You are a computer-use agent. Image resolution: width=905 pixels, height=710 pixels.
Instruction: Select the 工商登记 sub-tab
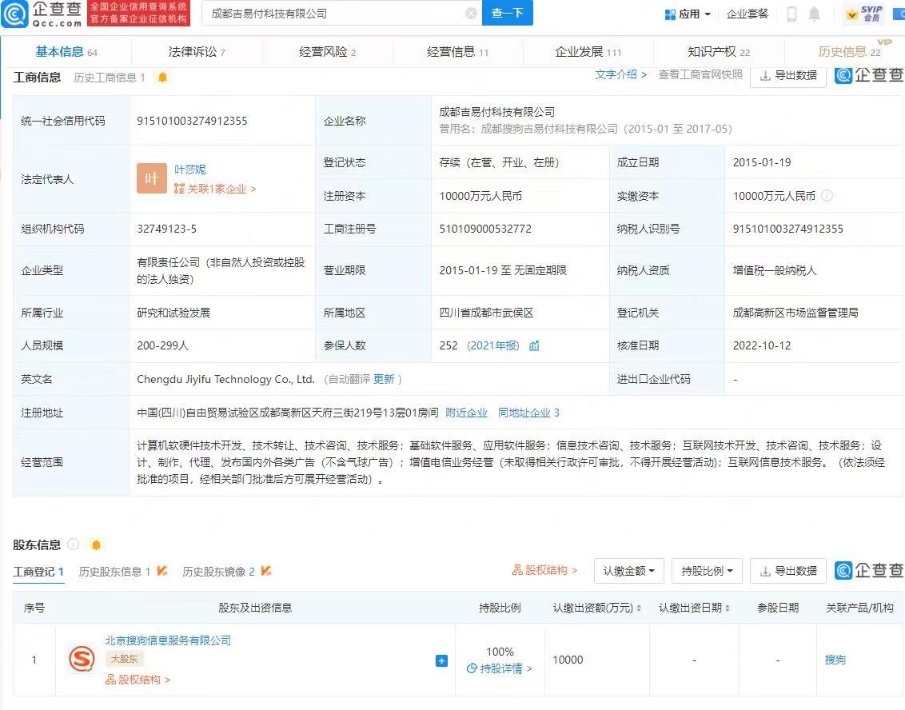38,572
